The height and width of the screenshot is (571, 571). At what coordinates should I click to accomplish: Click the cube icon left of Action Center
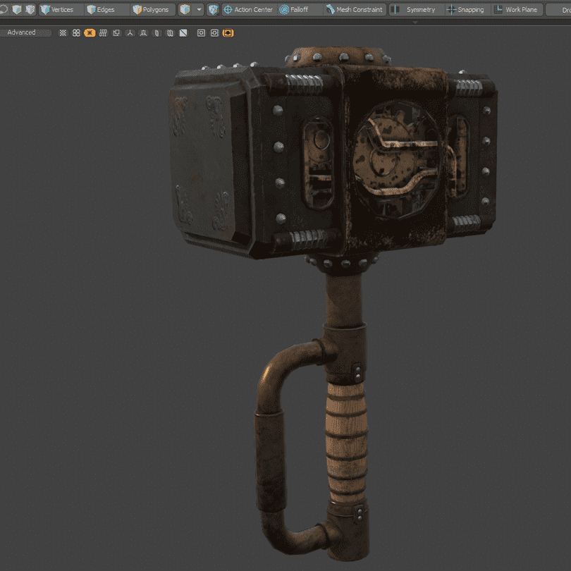tap(213, 10)
